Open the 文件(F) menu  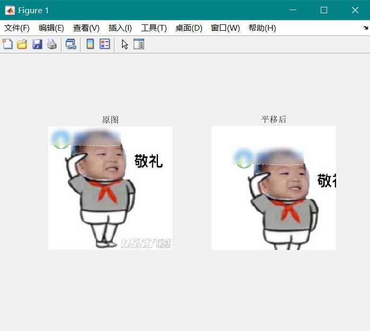(17, 28)
